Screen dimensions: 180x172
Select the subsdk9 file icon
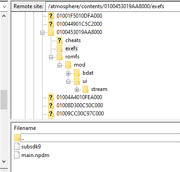point(17,146)
